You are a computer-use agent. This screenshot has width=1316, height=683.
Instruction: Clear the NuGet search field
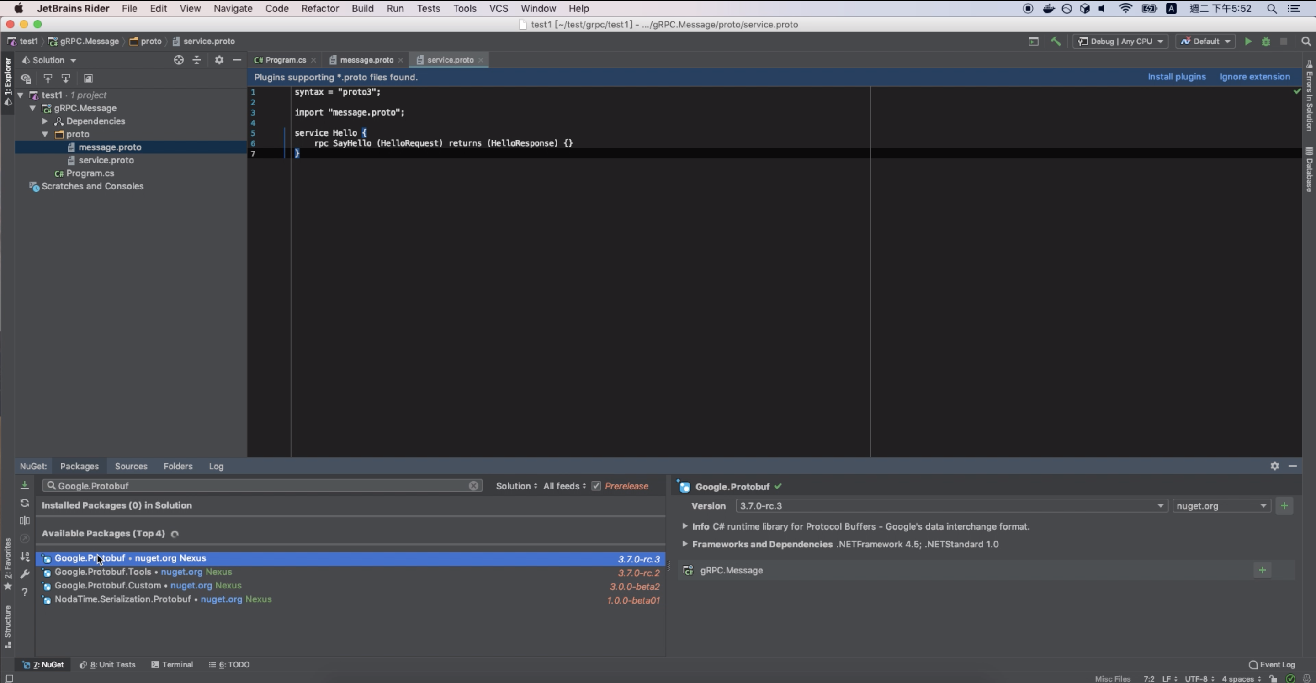pos(473,485)
